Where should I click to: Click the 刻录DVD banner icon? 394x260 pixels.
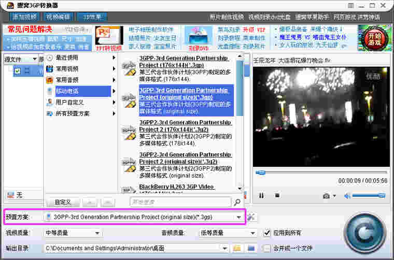[x=198, y=38]
